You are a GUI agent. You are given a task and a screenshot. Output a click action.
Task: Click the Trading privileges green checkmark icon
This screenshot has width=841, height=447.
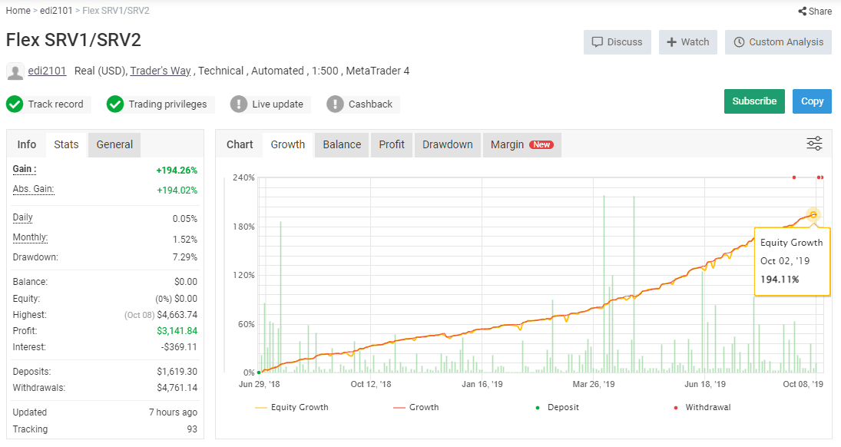click(115, 104)
